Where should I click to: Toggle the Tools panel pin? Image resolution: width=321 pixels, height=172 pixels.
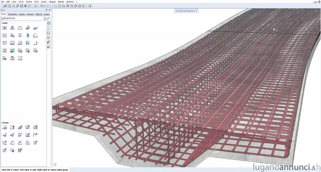[47, 10]
